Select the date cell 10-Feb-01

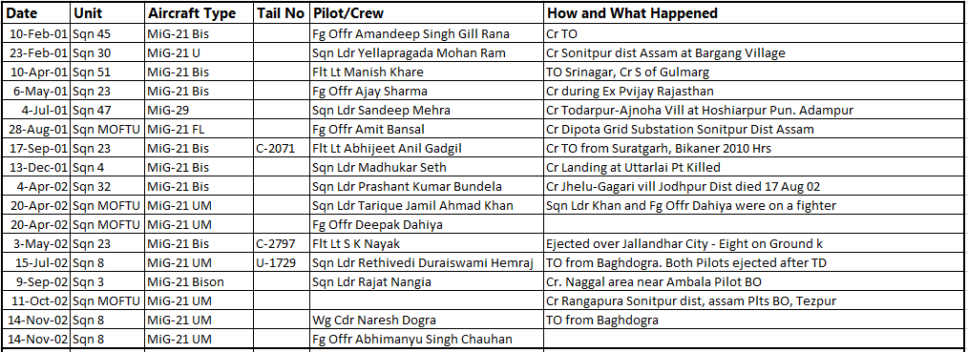(36, 34)
